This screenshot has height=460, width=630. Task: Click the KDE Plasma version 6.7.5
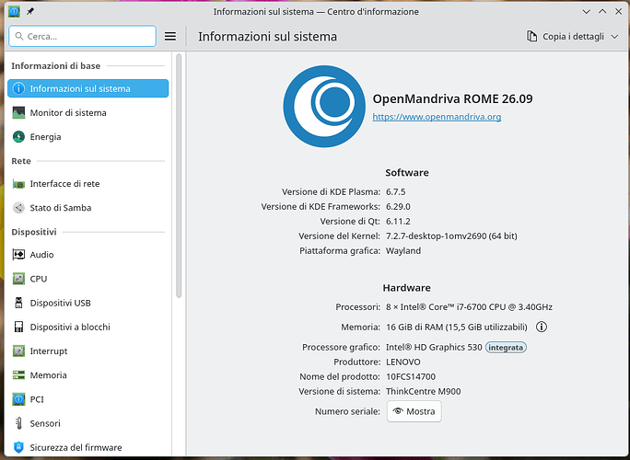[x=396, y=192]
